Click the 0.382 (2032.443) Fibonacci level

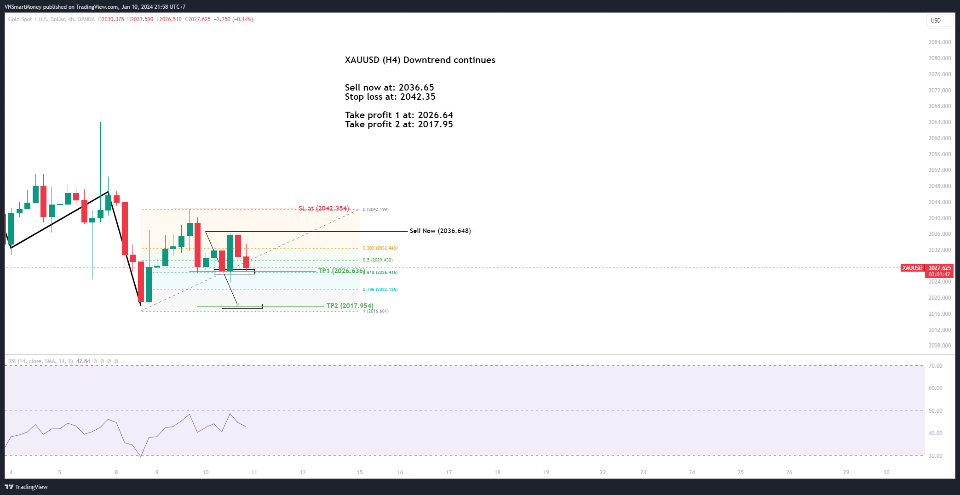380,248
